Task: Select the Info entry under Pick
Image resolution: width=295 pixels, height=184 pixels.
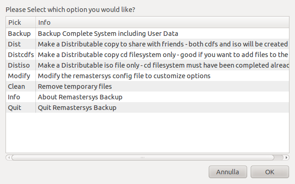Action: [14, 97]
